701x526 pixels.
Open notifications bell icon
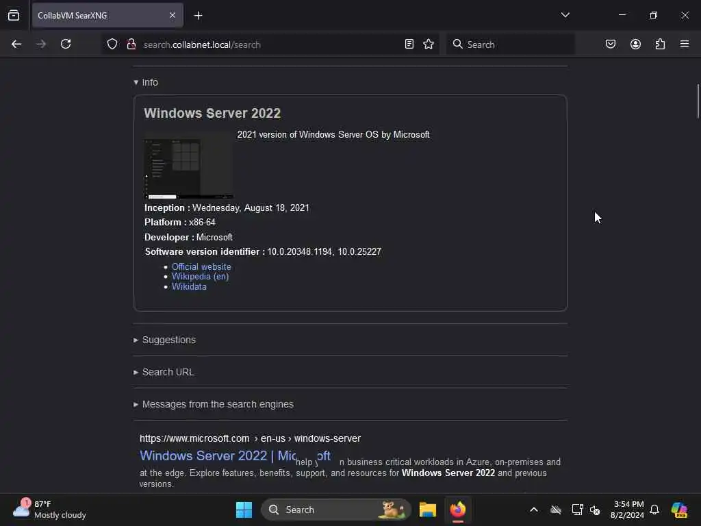654,510
